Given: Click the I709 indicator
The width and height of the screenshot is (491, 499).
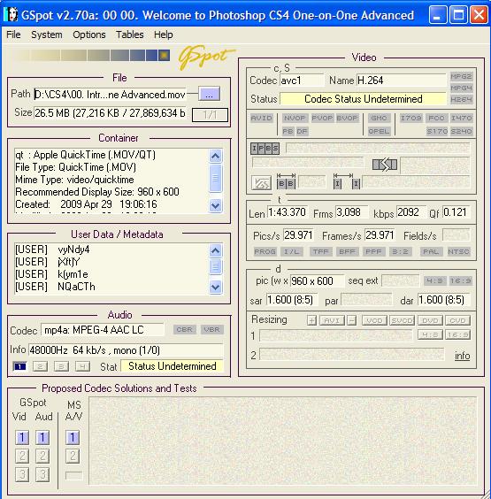Looking at the screenshot, I should coord(411,118).
